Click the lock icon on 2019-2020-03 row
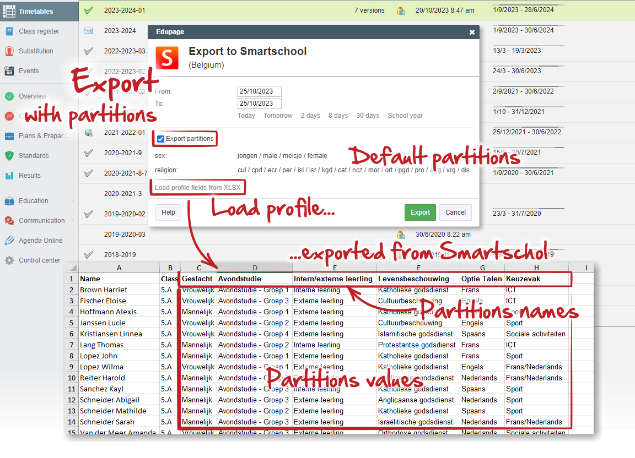Screen dimensions: 635x458 point(401,235)
